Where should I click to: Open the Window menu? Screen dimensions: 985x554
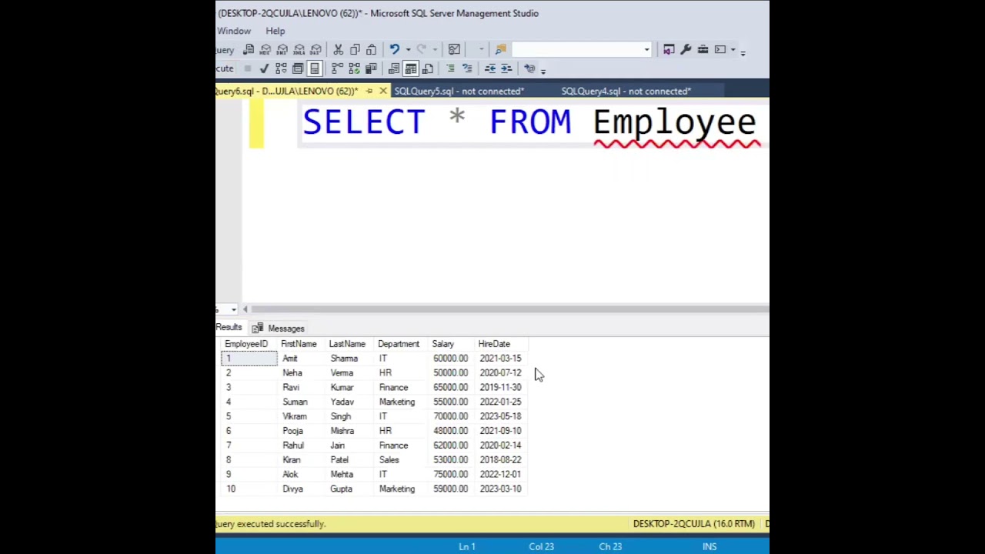tap(234, 31)
